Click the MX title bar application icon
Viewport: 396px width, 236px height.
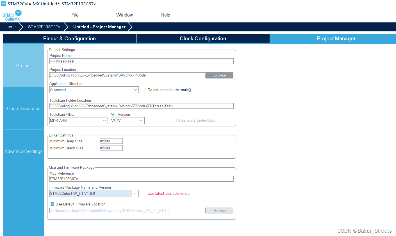3,4
